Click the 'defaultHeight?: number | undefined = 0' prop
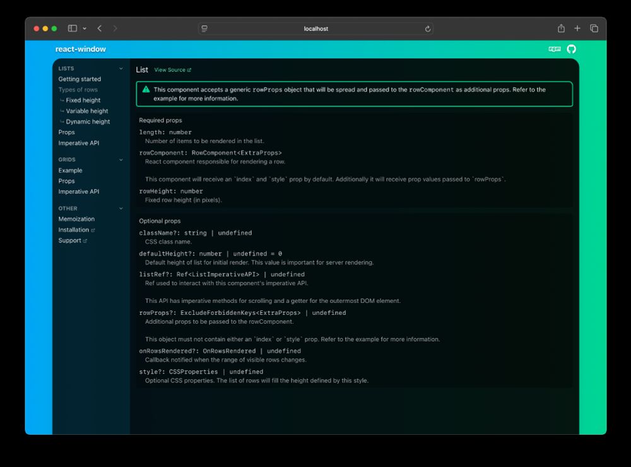 [x=211, y=254]
